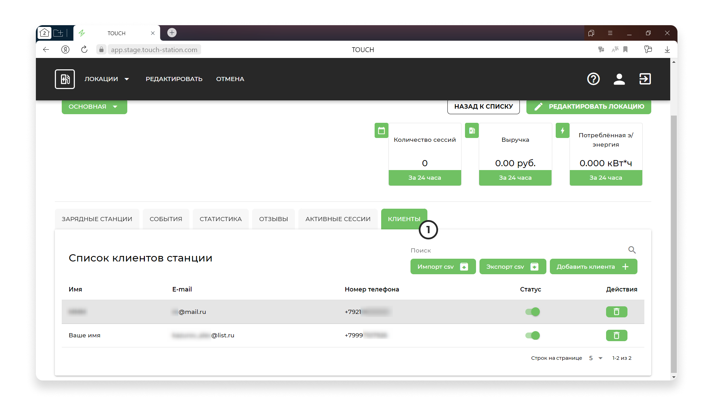
Task: Open browser downloads icon
Action: pyautogui.click(x=667, y=50)
